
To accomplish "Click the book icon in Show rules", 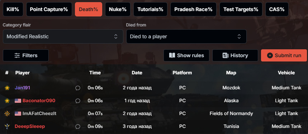I will coord(172,55).
